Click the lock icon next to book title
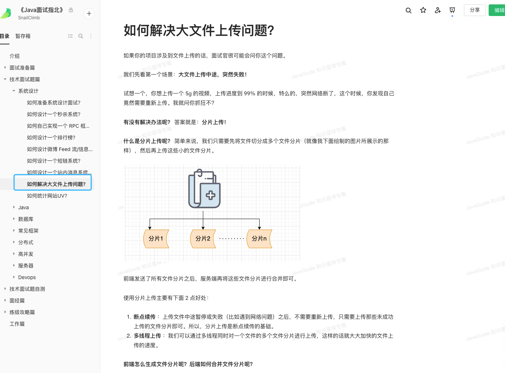The width and height of the screenshot is (505, 373). 71,10
